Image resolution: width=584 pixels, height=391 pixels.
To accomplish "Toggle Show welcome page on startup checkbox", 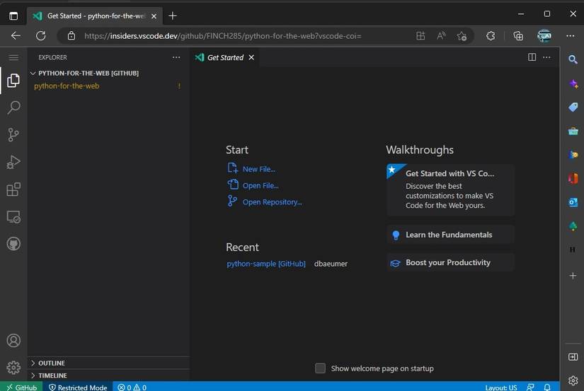I will coord(320,368).
